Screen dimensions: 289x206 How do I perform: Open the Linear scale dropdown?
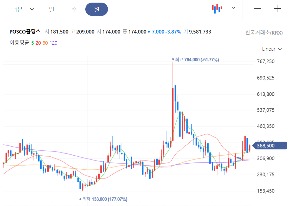point(272,49)
